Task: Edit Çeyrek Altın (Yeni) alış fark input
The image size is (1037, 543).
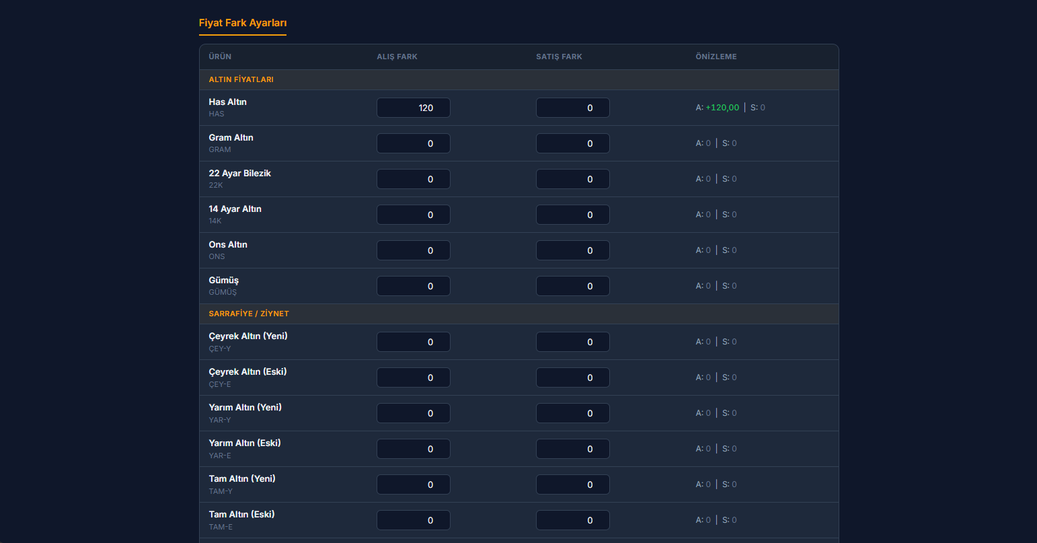Action: pyautogui.click(x=413, y=342)
